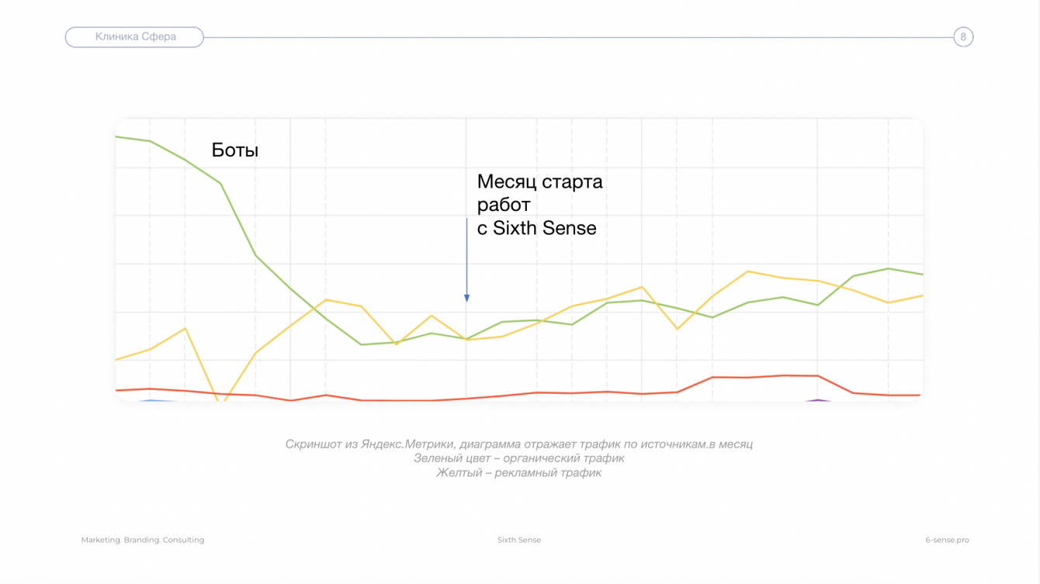Click the blue line fragment at chart bottom-left

click(x=150, y=400)
